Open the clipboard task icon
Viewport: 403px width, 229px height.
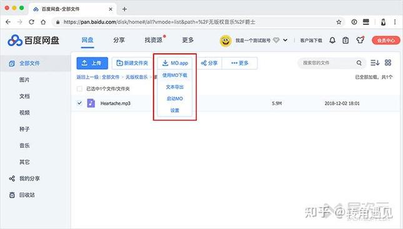346,41
